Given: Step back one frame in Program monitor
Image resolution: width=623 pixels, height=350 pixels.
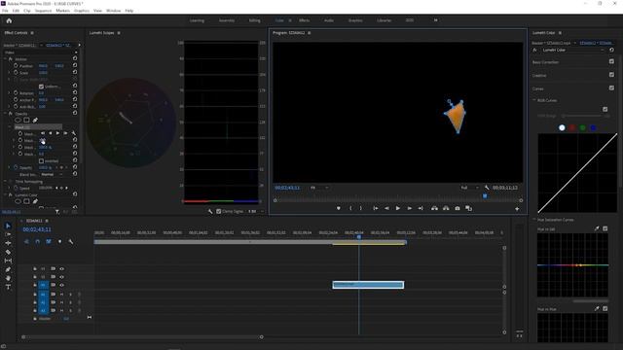Looking at the screenshot, I should coord(386,208).
